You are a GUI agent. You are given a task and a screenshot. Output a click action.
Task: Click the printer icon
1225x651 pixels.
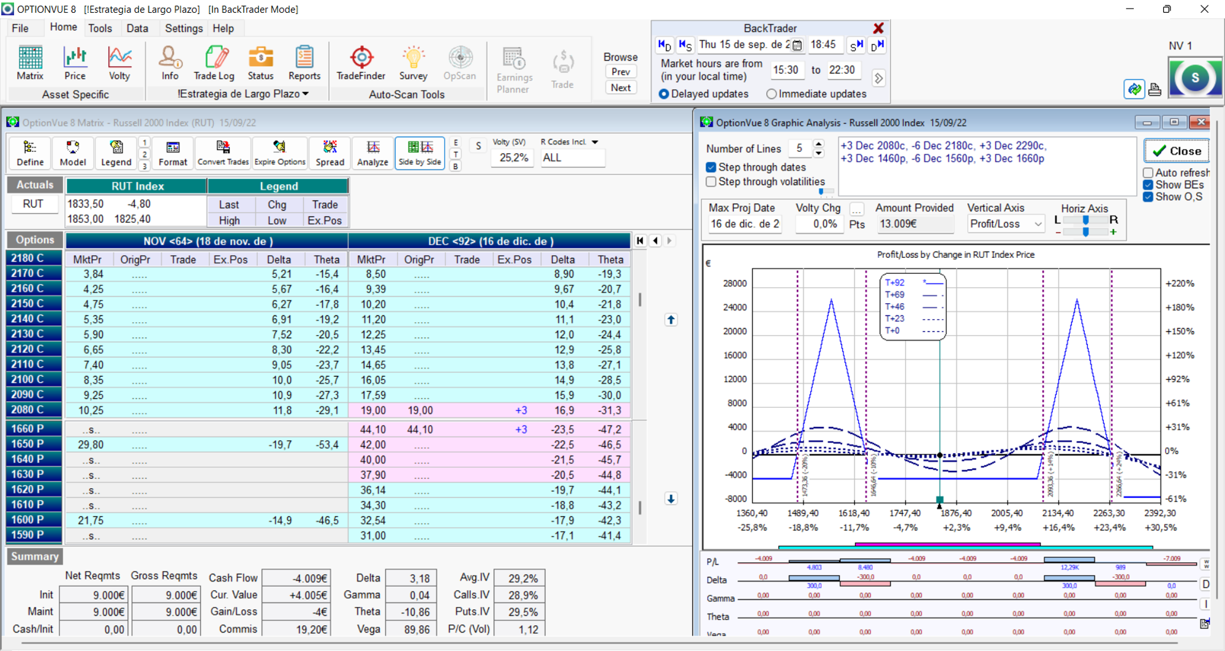pos(1155,89)
